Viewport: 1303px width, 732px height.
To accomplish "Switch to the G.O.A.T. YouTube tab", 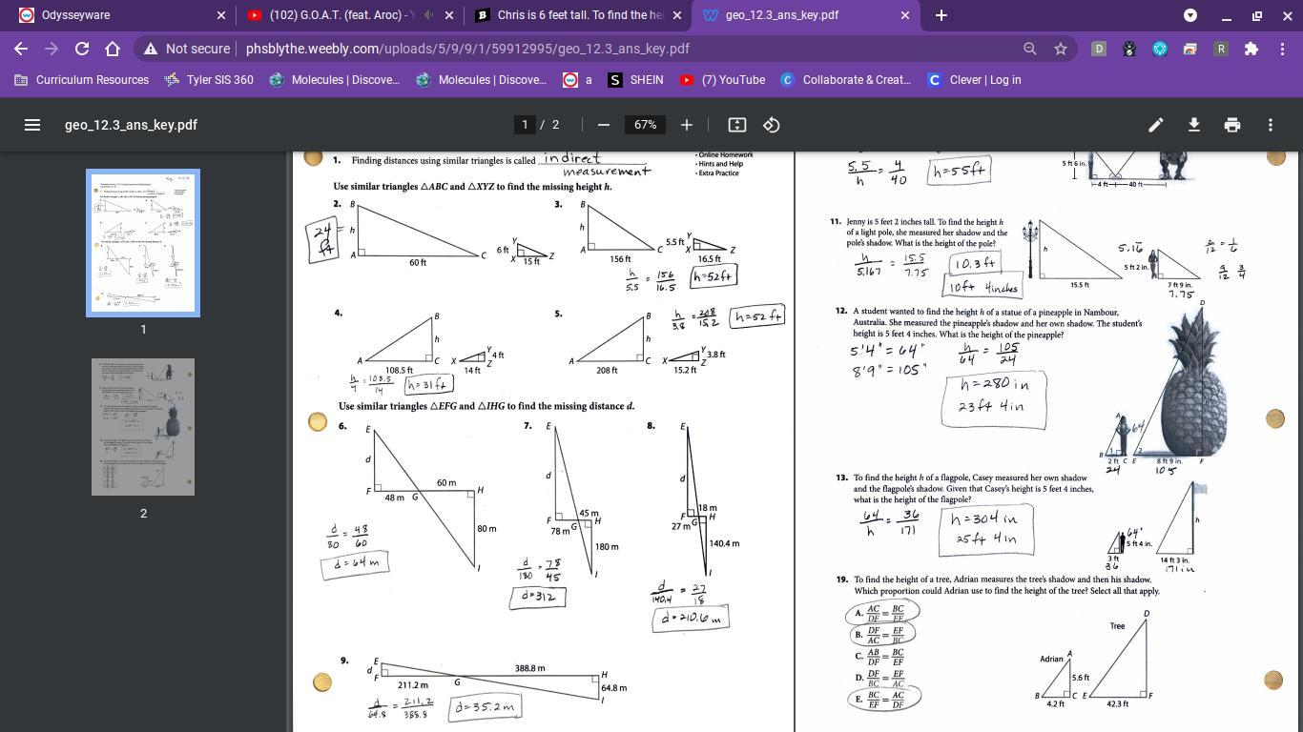I will pyautogui.click(x=349, y=15).
